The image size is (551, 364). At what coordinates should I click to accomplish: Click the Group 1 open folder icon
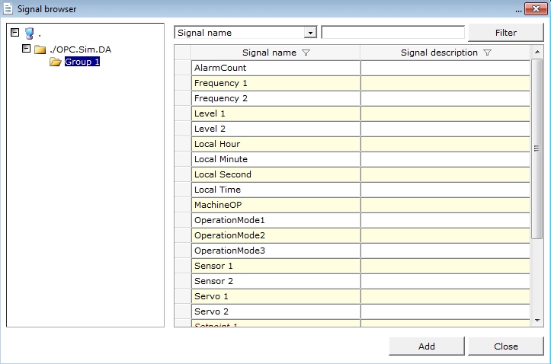(x=55, y=62)
